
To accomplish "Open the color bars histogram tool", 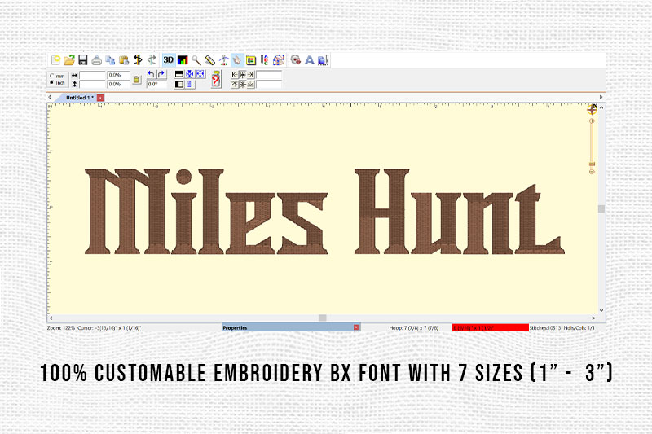I will (x=183, y=60).
